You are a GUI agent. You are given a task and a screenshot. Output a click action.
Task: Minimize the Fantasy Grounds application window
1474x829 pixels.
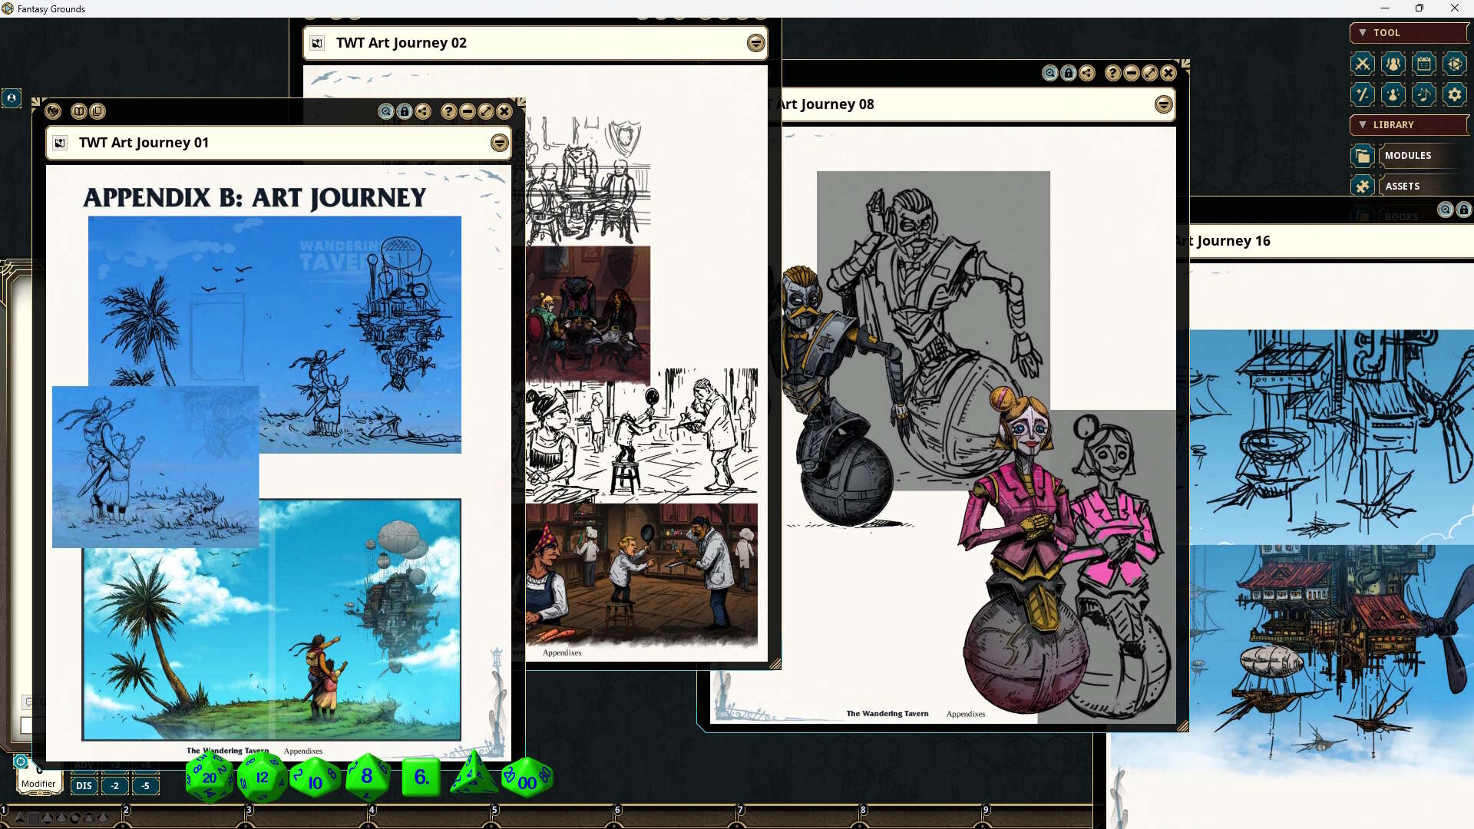pos(1385,8)
